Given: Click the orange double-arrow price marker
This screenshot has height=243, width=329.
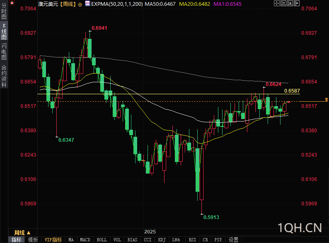Looking at the screenshot, I should point(326,100).
